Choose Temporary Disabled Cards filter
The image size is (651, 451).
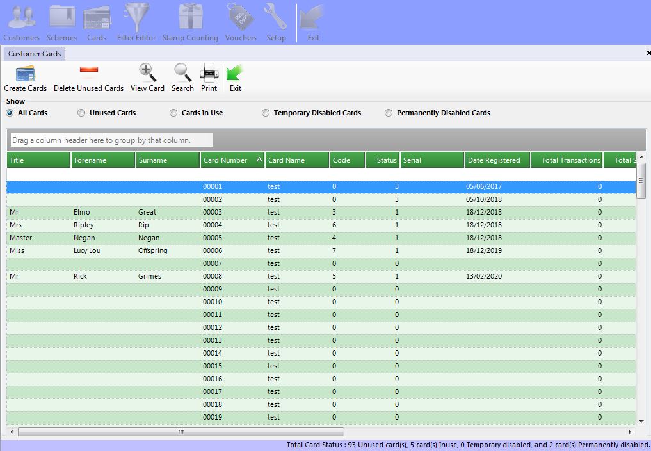click(266, 113)
